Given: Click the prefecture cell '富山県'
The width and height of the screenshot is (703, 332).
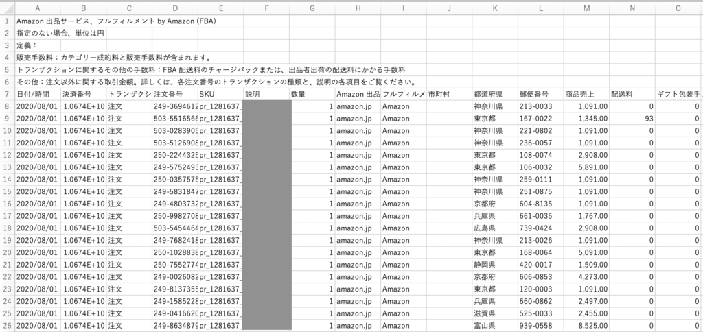Looking at the screenshot, I should coord(495,327).
